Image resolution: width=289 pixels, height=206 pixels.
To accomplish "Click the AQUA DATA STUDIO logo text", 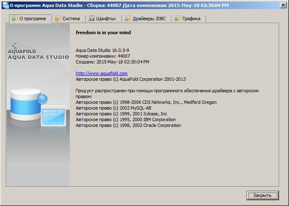I will (38, 57).
